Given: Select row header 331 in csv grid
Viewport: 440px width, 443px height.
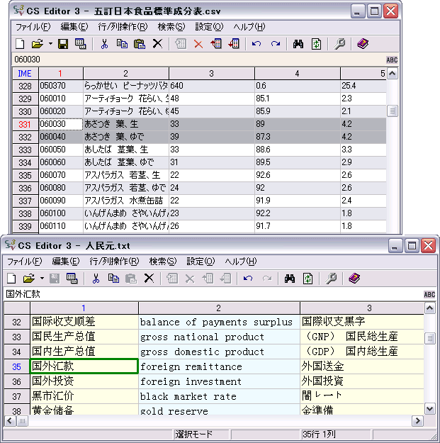Looking at the screenshot, I should (25, 124).
